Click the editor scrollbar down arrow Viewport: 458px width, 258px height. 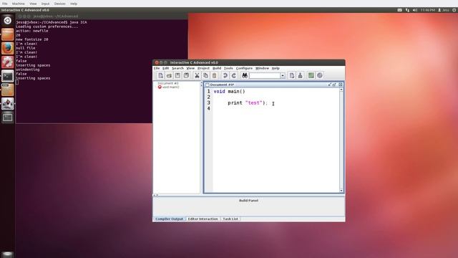[341, 191]
